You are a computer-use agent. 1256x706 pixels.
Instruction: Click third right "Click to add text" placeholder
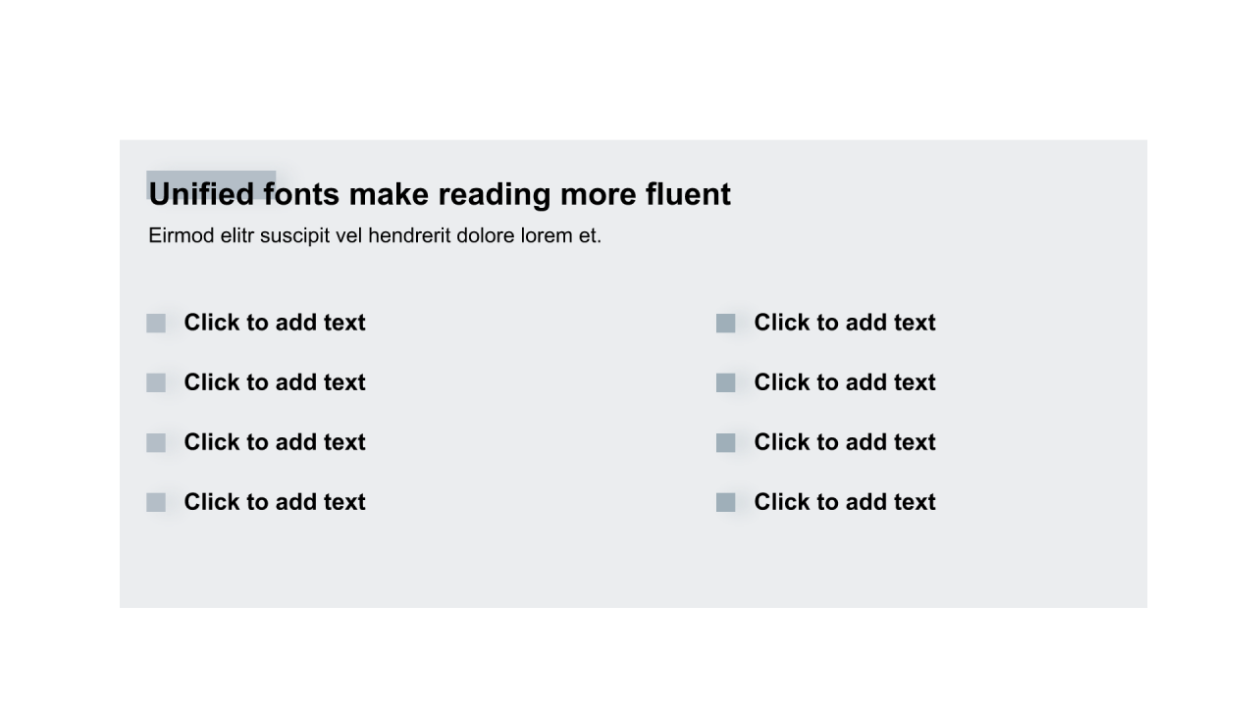coord(845,442)
